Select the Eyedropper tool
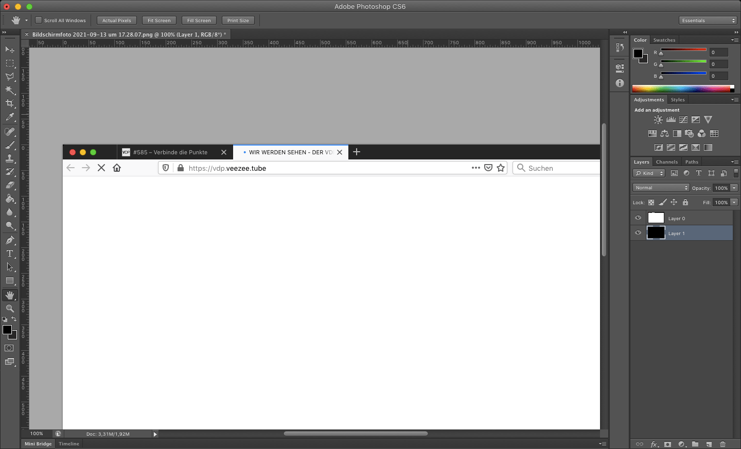741x449 pixels. (10, 117)
